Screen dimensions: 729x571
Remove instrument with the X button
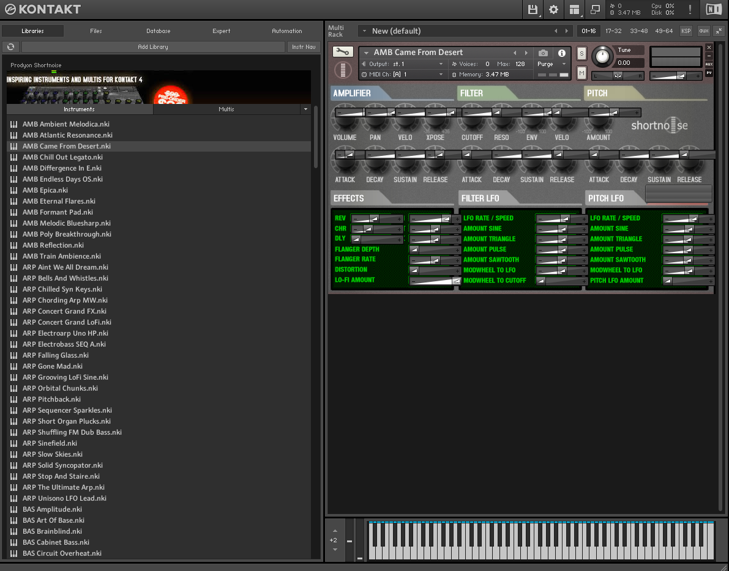(x=709, y=47)
